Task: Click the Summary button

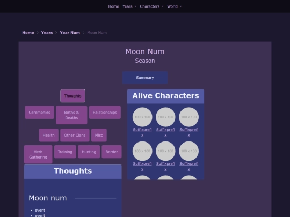Action: click(145, 78)
